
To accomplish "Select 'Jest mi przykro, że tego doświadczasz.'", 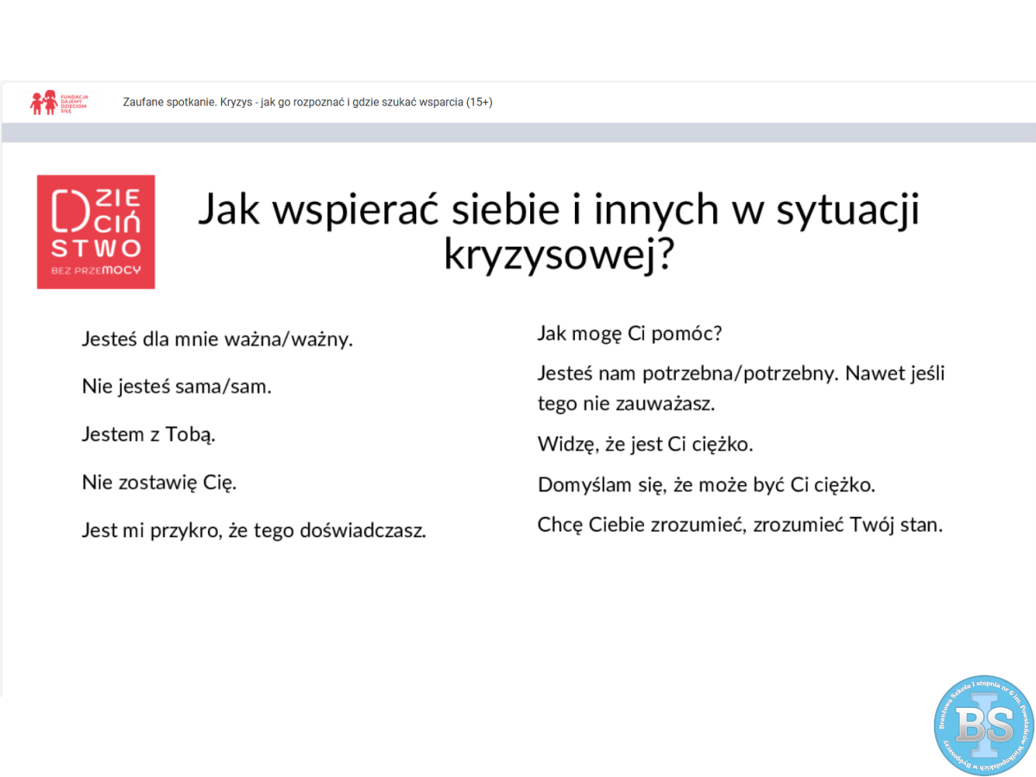I will 254,530.
